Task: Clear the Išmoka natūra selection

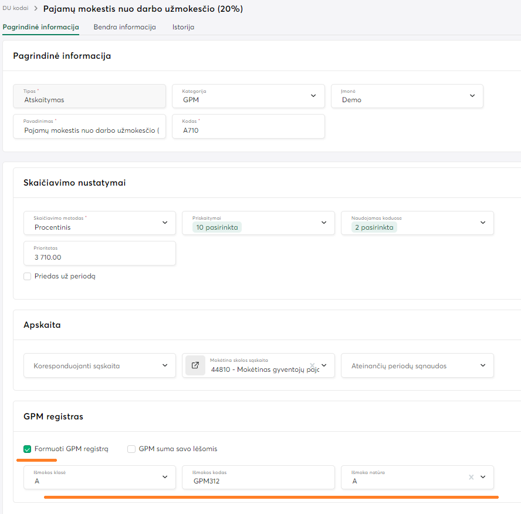Action: pyautogui.click(x=471, y=477)
